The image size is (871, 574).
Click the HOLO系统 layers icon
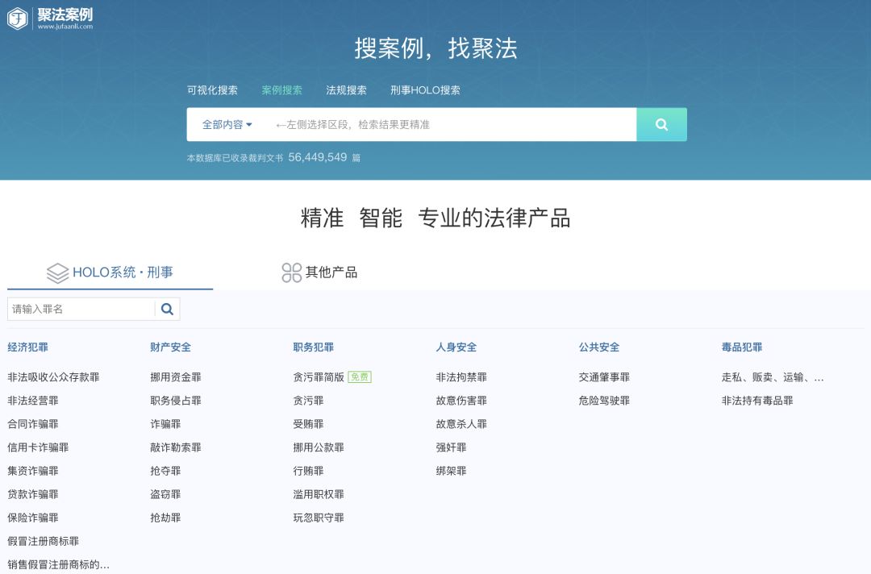pos(58,272)
